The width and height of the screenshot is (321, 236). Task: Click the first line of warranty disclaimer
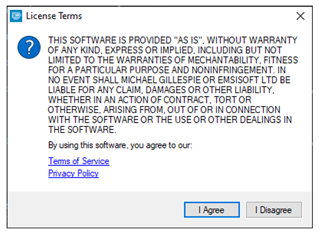click(173, 40)
